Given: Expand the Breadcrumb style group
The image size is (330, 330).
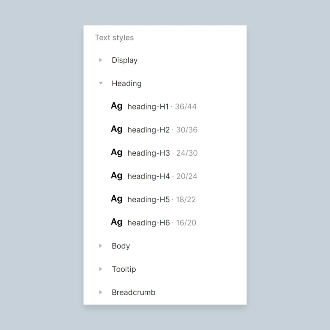Looking at the screenshot, I should [x=100, y=292].
